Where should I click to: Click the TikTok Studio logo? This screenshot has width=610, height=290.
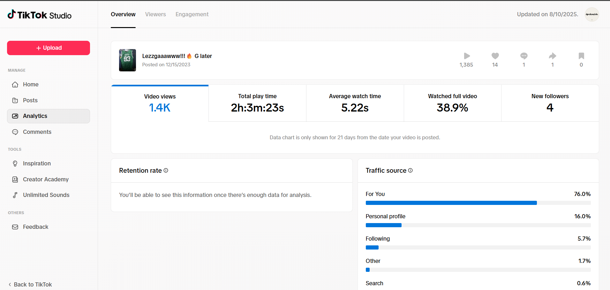pos(40,15)
